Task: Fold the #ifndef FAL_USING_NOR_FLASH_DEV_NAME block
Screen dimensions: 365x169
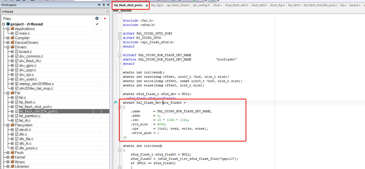Action: tap(120, 55)
